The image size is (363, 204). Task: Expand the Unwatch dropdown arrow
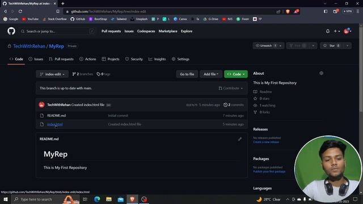tap(280, 45)
